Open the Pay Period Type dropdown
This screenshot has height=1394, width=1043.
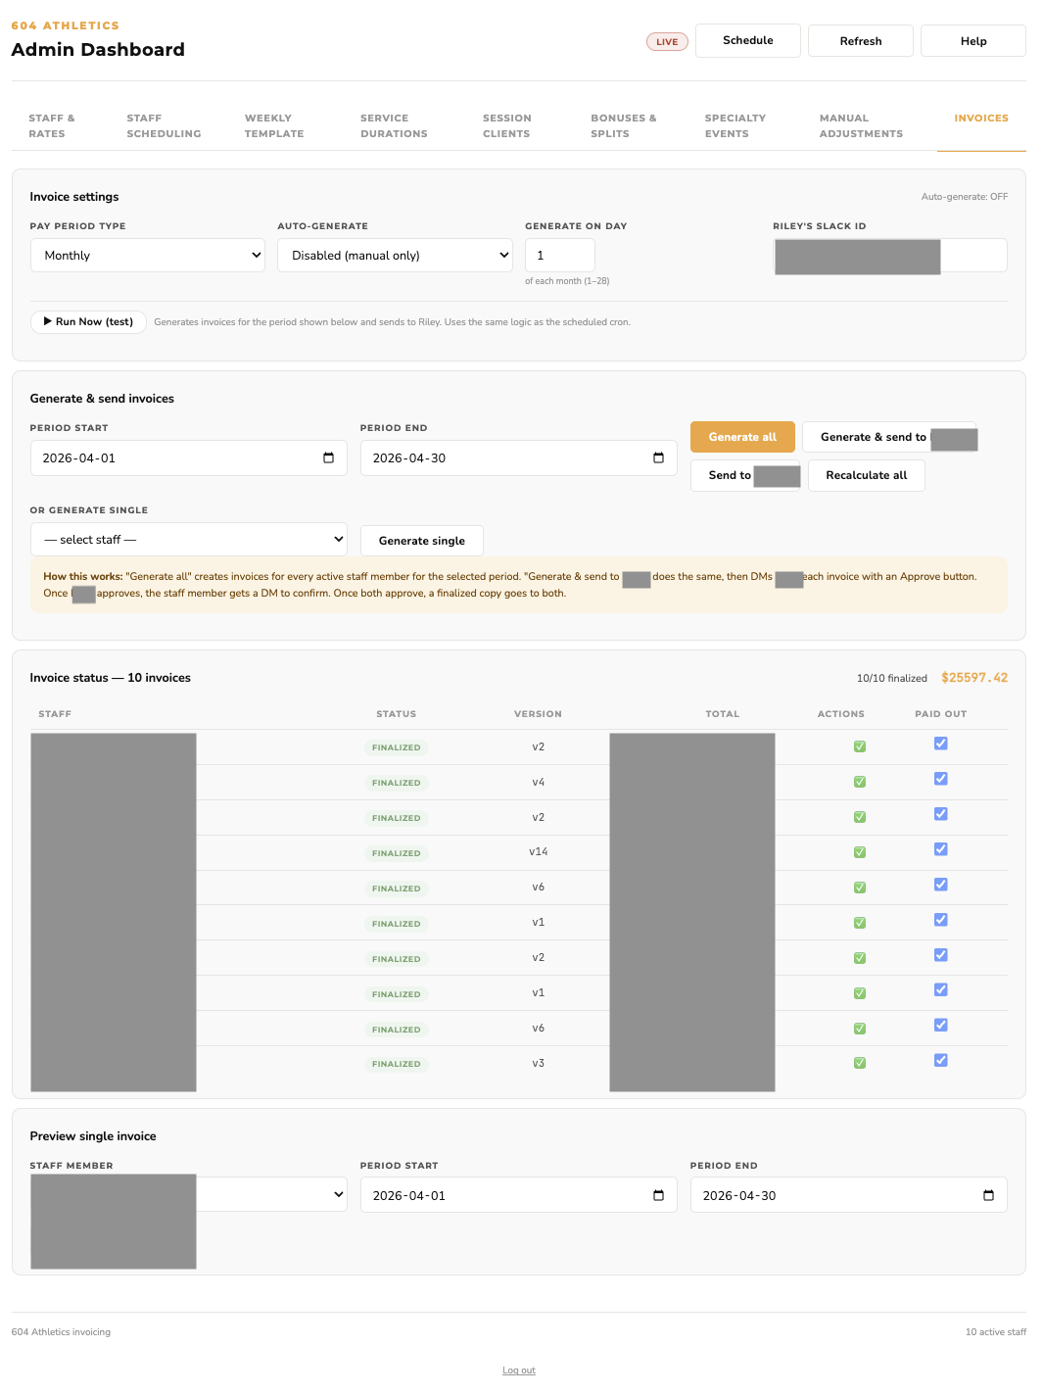click(x=148, y=255)
